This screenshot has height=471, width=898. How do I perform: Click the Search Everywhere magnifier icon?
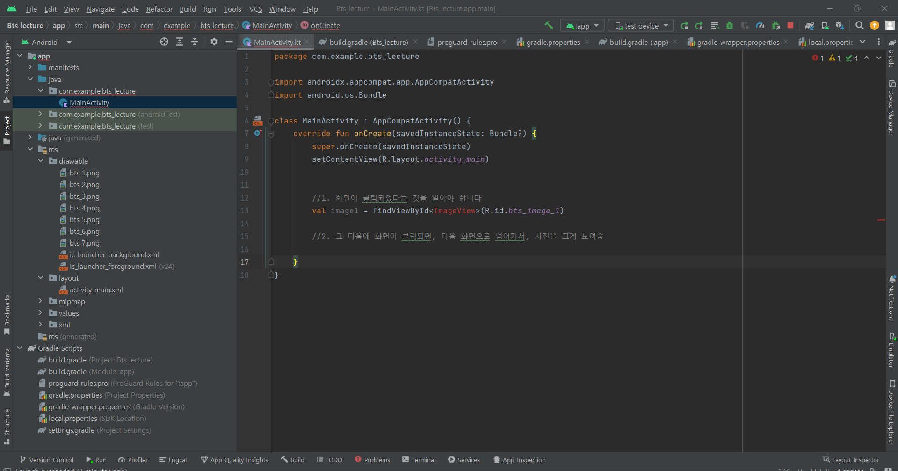859,26
